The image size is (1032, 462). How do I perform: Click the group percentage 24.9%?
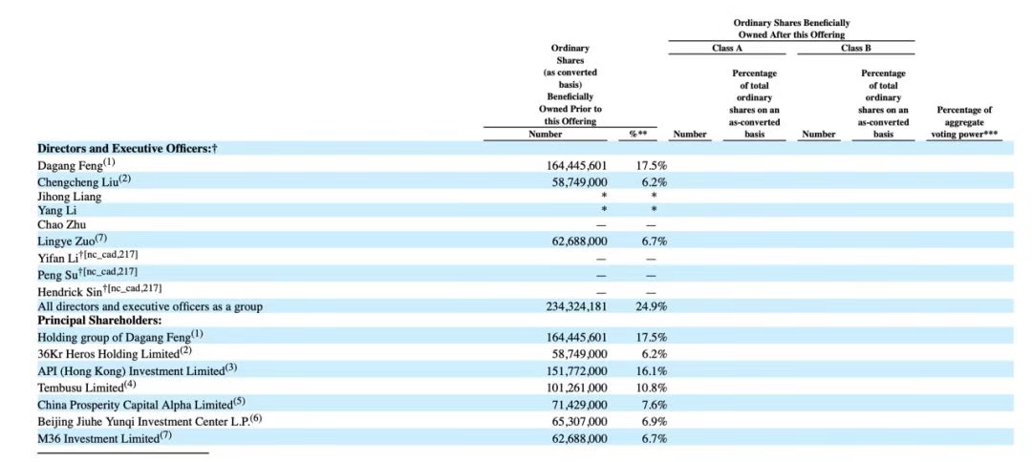(x=652, y=306)
